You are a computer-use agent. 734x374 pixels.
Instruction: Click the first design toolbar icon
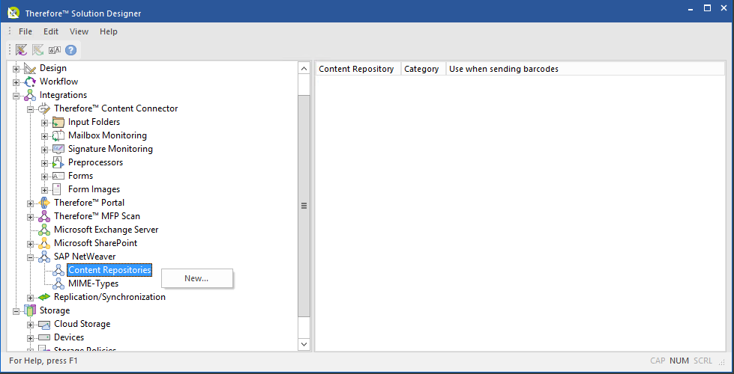tap(21, 50)
